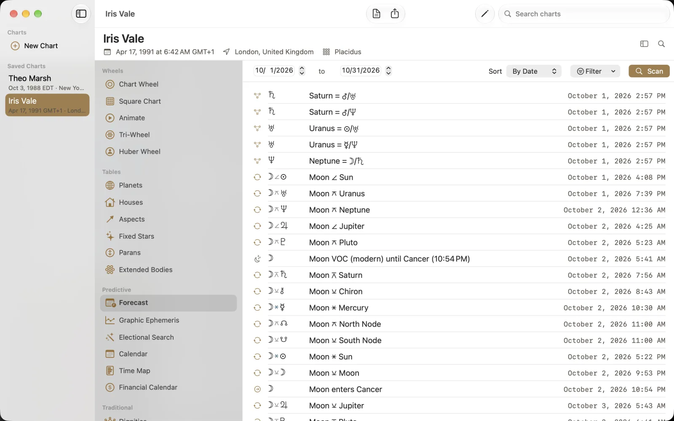Image resolution: width=674 pixels, height=421 pixels.
Task: Select Theo Marsh saved chart
Action: pyautogui.click(x=47, y=83)
